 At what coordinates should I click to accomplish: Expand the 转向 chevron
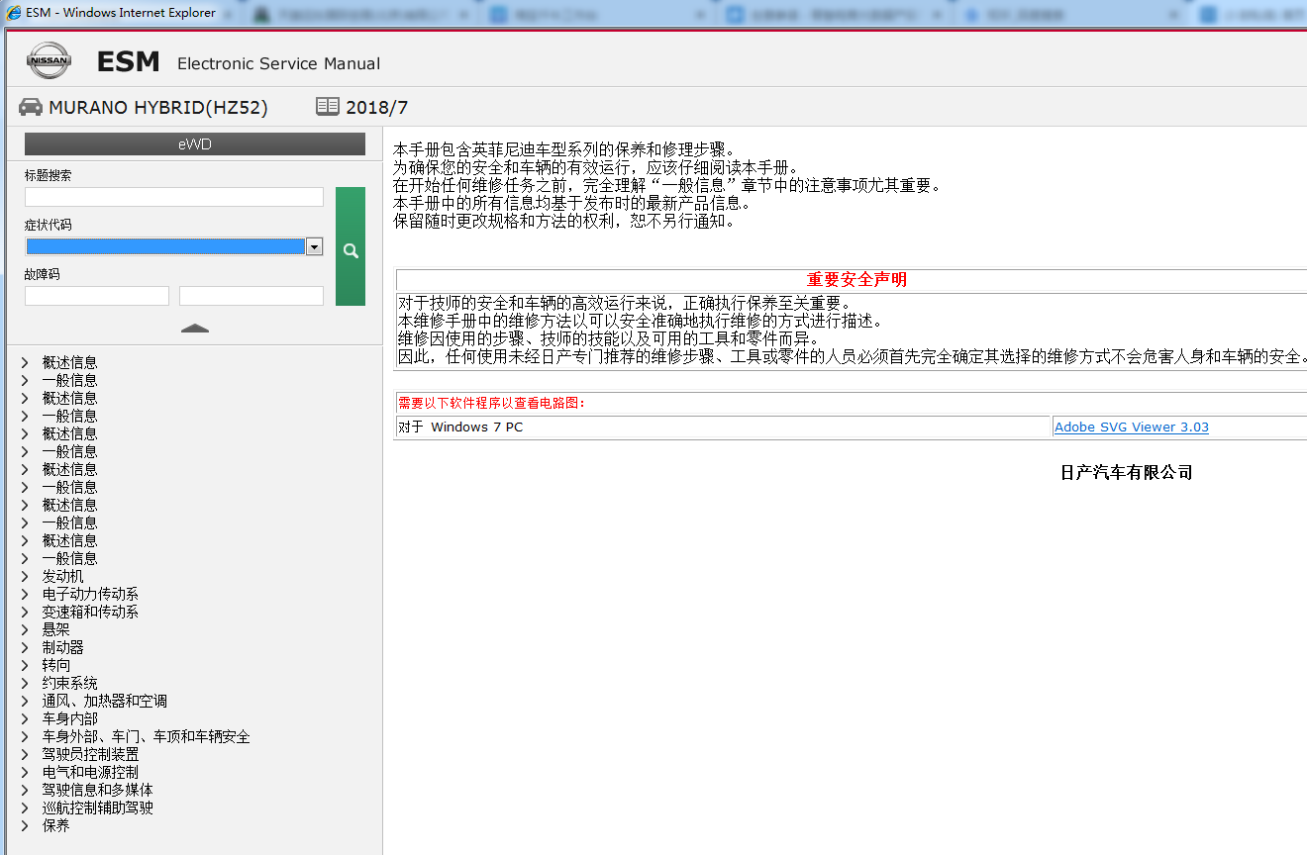[25, 665]
